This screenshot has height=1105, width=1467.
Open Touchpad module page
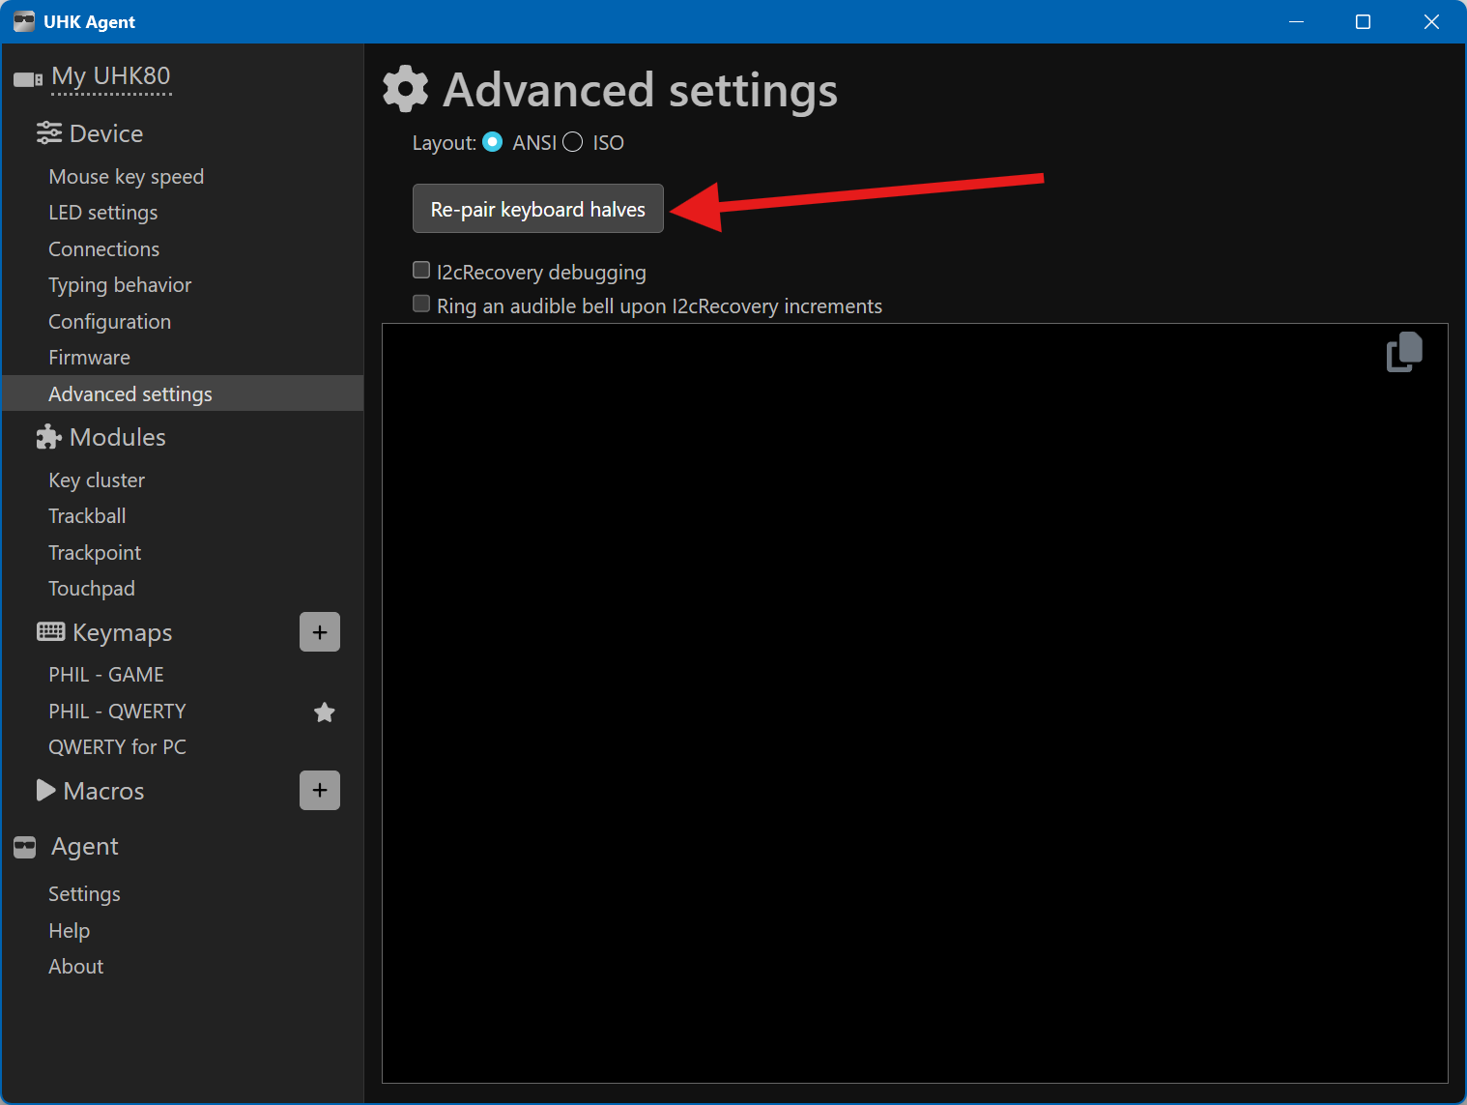tap(92, 589)
